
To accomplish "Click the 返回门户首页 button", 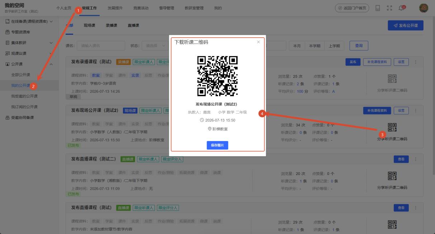I will [352, 8].
